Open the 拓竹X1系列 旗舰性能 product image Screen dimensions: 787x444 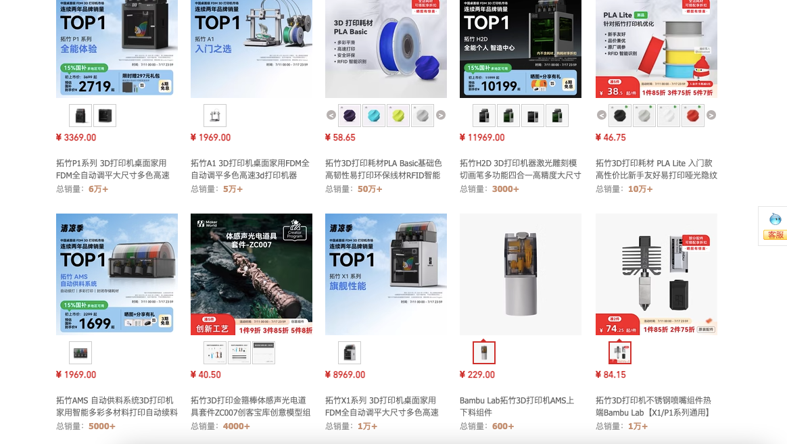[x=386, y=274]
